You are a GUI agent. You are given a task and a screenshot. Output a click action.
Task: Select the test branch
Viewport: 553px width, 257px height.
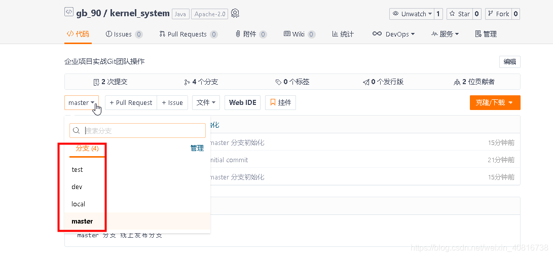click(x=137, y=170)
